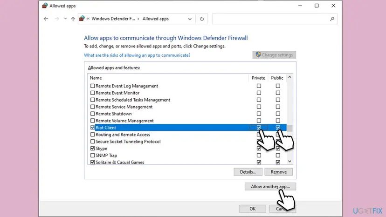Viewport: 386px width, 217px height.
Task: Toggle Private for SNMP Trap
Action: tap(259, 156)
